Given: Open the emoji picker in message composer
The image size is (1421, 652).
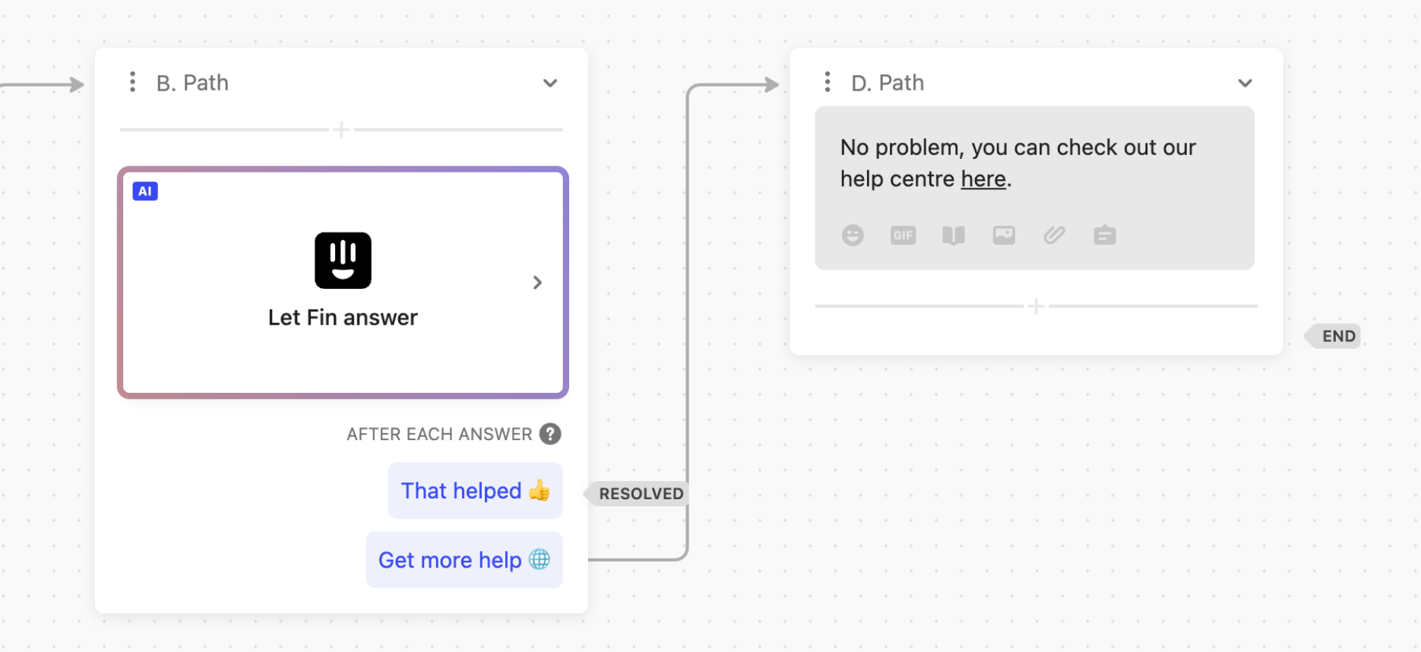Looking at the screenshot, I should [x=853, y=236].
